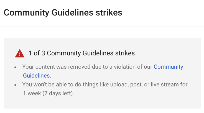Follow the blue "Guidelines" link on second line
Viewport: 204px width, 113px height.
36,76
